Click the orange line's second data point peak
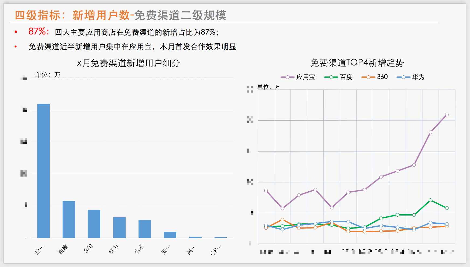The height and width of the screenshot is (267, 470). tap(282, 220)
